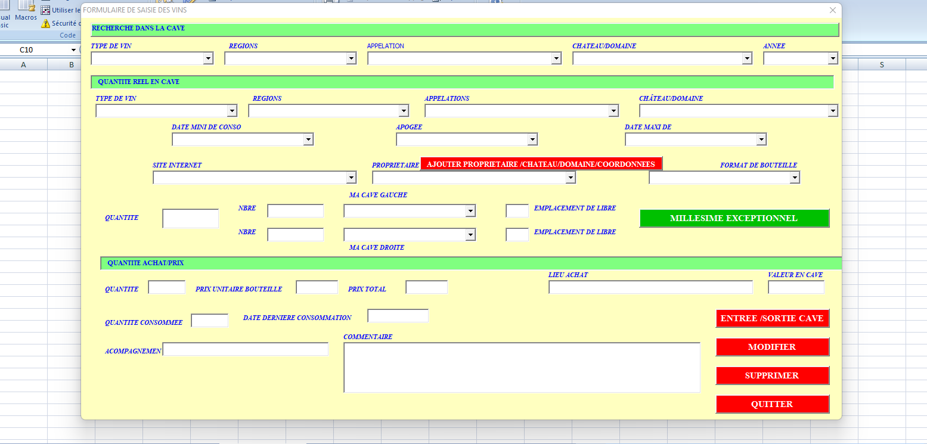This screenshot has width=927, height=444.
Task: Close the Formulaire de saisie des vins dialog
Action: point(833,10)
